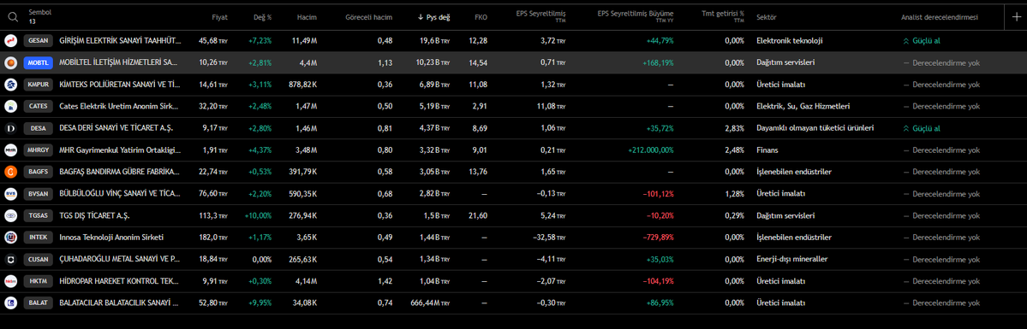Sort by Tmt getirisi % header

722,13
